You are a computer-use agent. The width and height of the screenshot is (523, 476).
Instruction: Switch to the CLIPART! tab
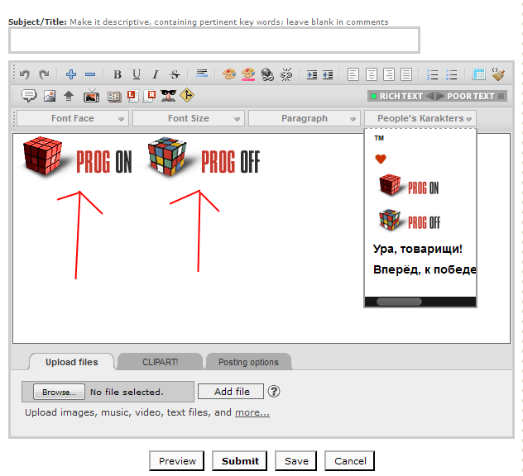click(159, 362)
